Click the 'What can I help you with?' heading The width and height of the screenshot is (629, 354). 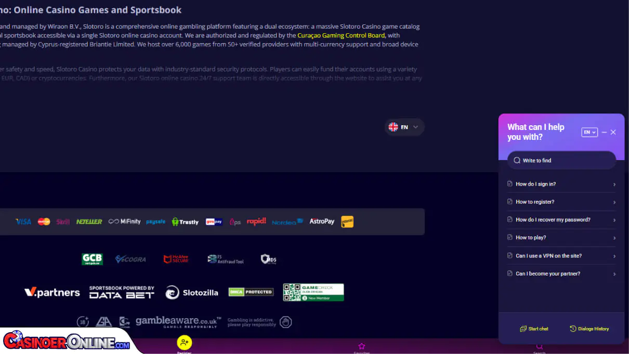tap(536, 132)
